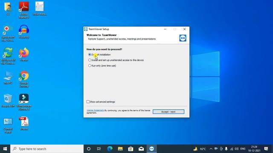Screen dimensions: 273x153
Task: Open the License Agreement link
Action: (x=95, y=110)
